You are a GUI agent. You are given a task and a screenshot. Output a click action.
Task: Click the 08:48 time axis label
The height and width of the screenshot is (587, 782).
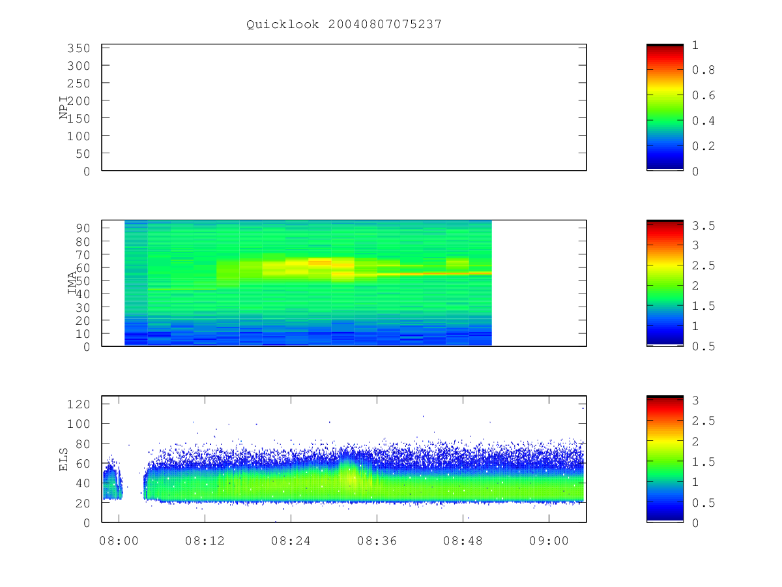pyautogui.click(x=463, y=541)
